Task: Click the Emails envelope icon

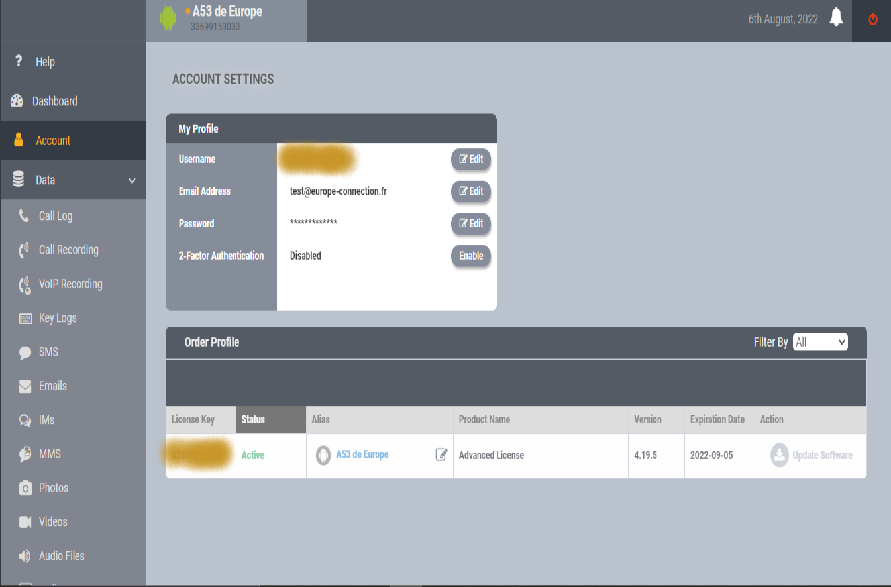Action: coord(25,386)
